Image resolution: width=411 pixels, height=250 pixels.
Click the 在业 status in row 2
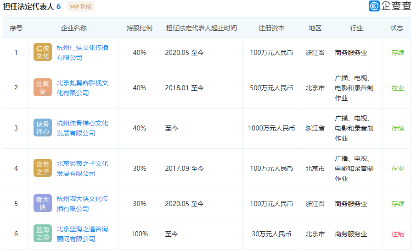398,88
